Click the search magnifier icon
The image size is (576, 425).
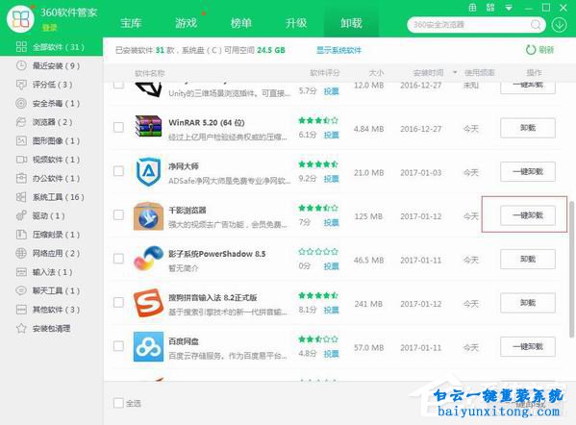tap(536, 25)
